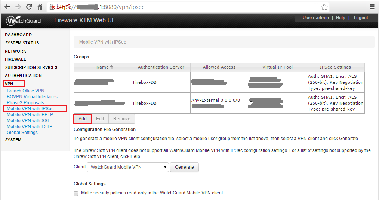Sort by Virtual IP Pool column header

point(277,67)
